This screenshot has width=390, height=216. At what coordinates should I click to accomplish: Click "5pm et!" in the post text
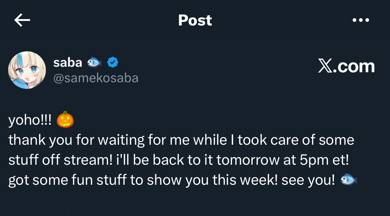324,160
